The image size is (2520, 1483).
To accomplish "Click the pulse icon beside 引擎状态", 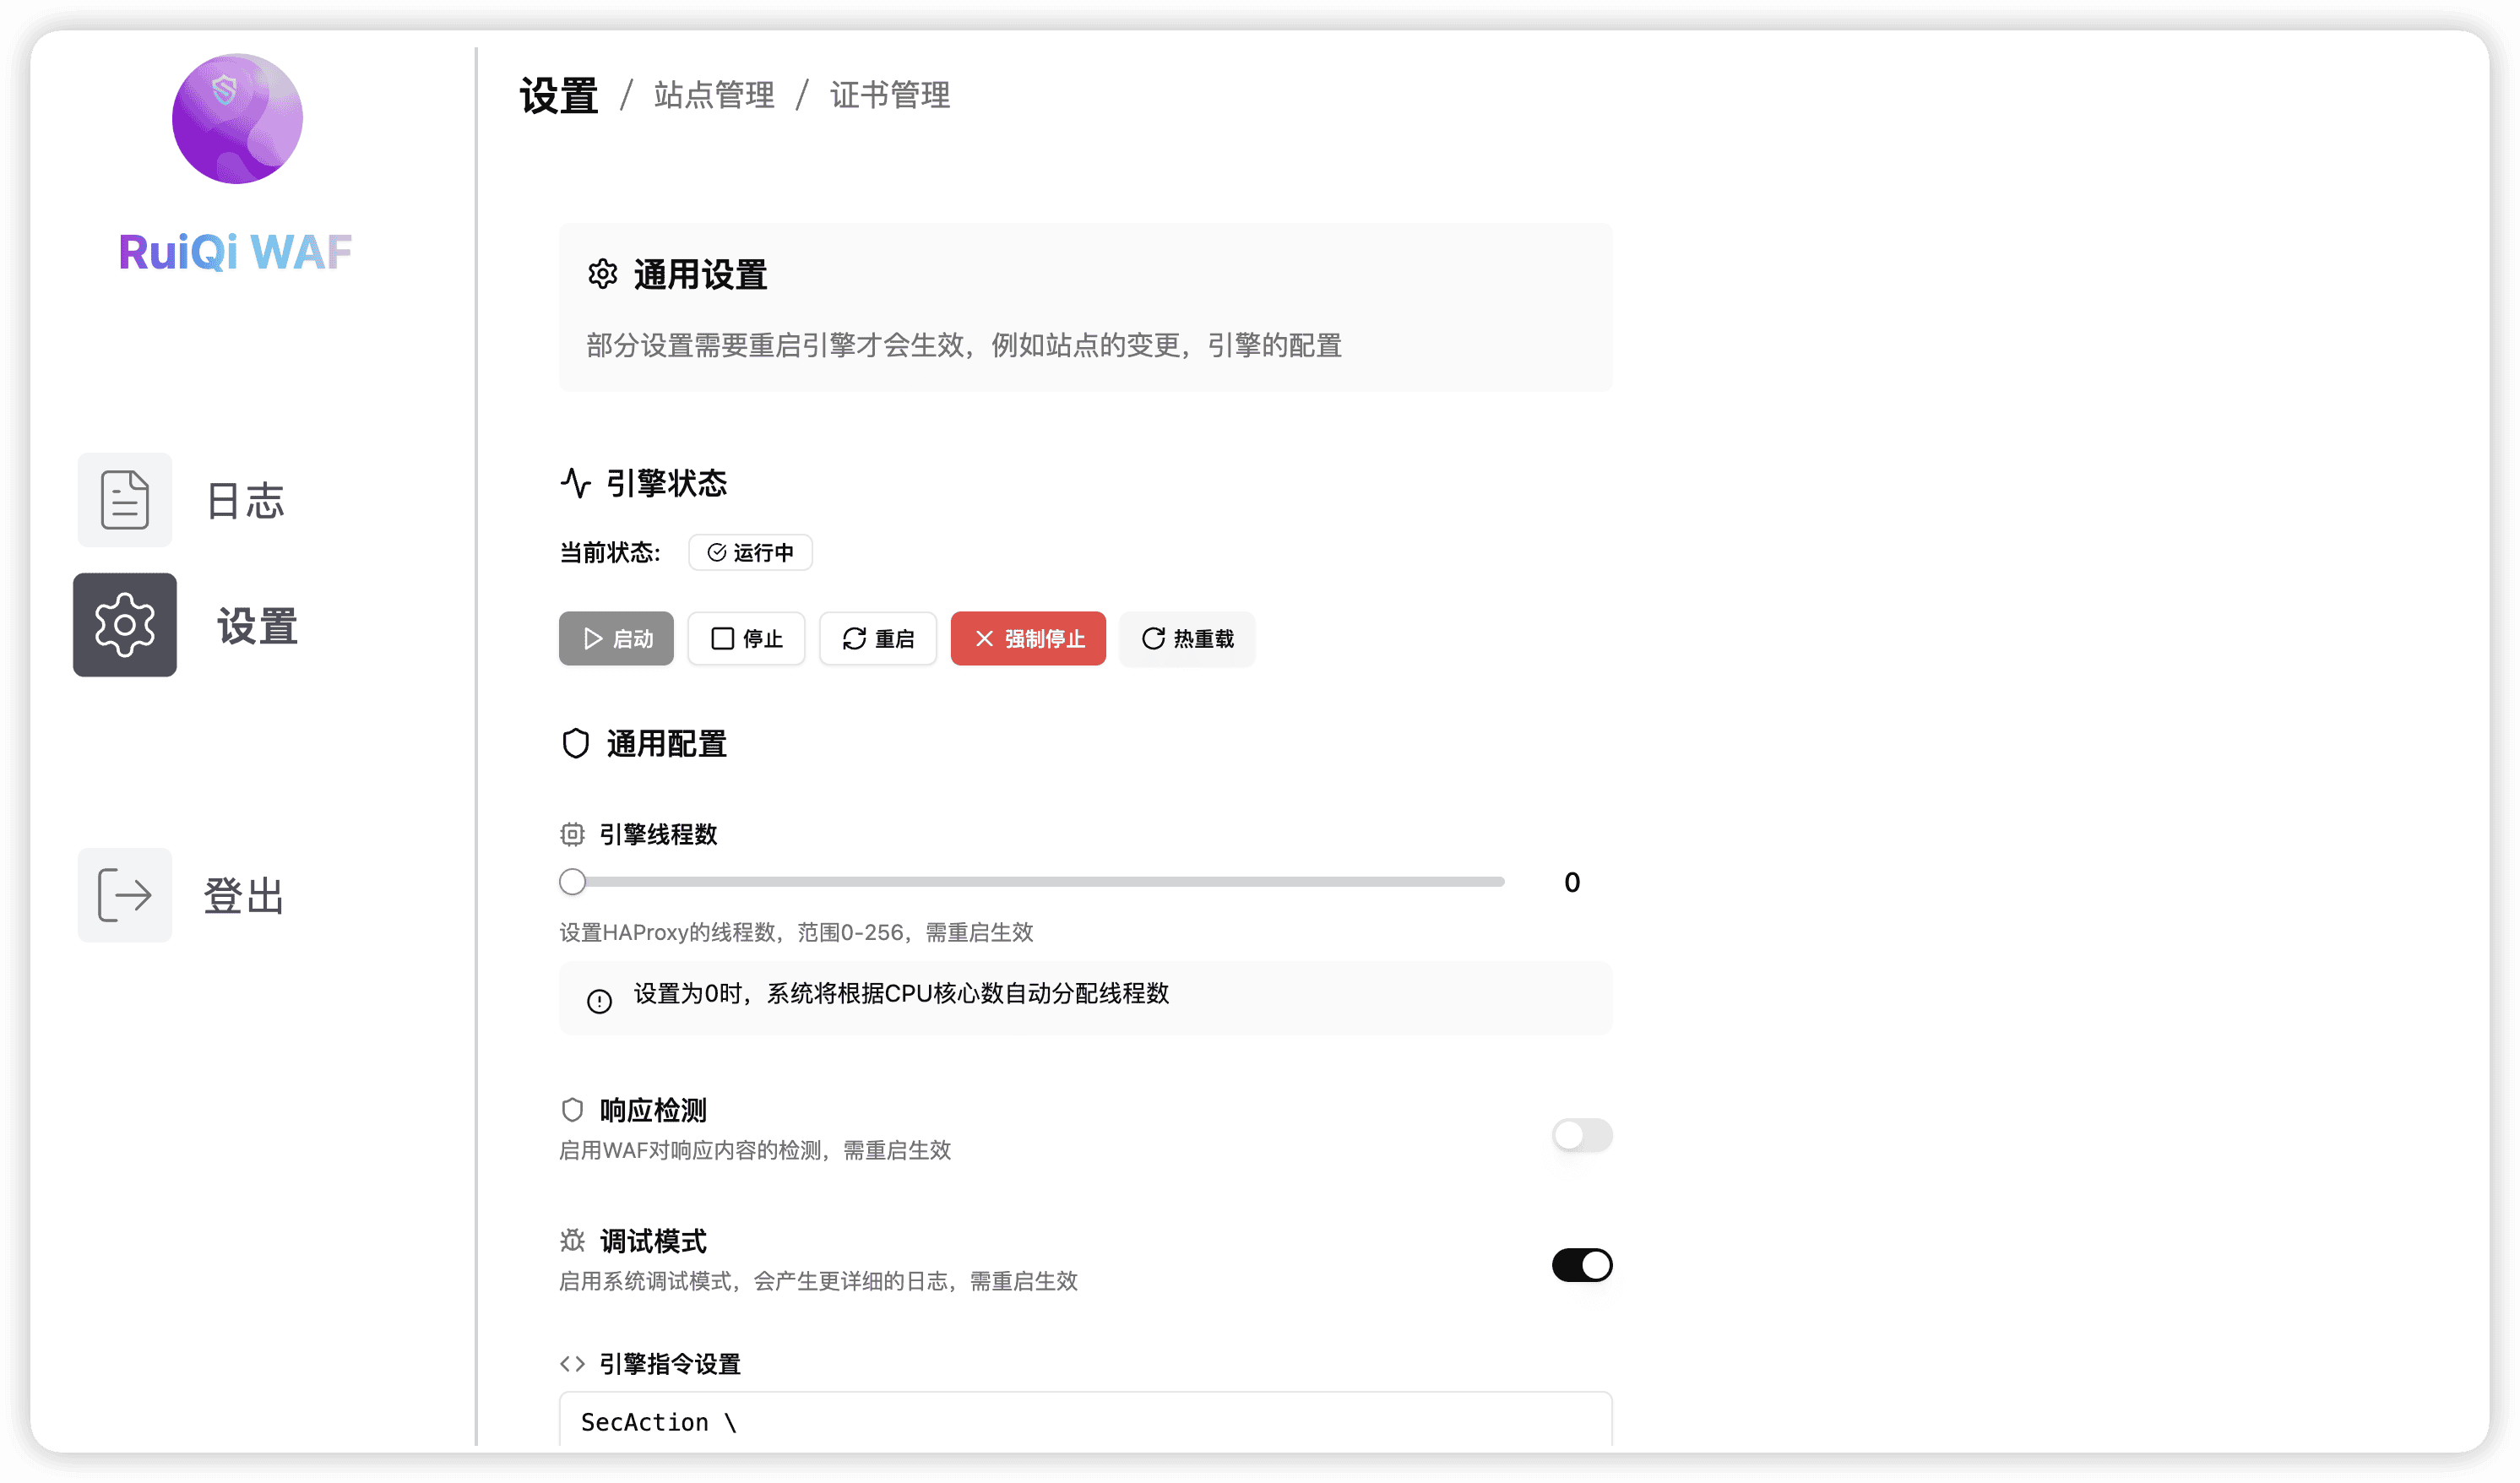I will (x=576, y=483).
